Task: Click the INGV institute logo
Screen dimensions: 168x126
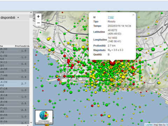Action: tap(44, 117)
